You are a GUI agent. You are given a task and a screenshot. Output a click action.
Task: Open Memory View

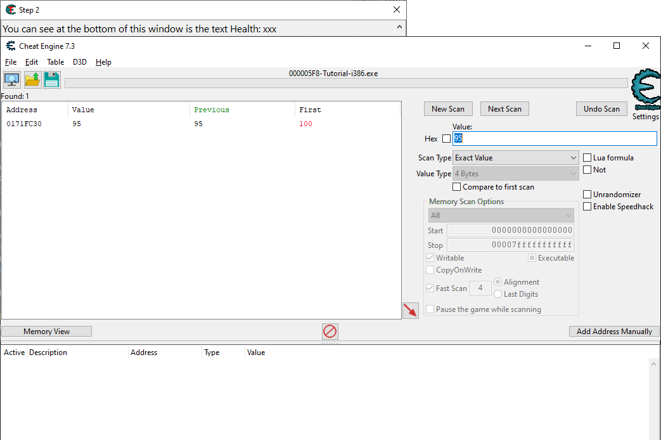(x=46, y=331)
